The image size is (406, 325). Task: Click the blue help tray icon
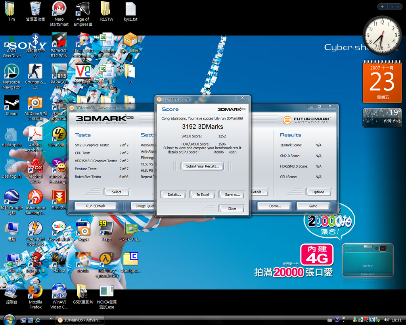click(x=337, y=320)
